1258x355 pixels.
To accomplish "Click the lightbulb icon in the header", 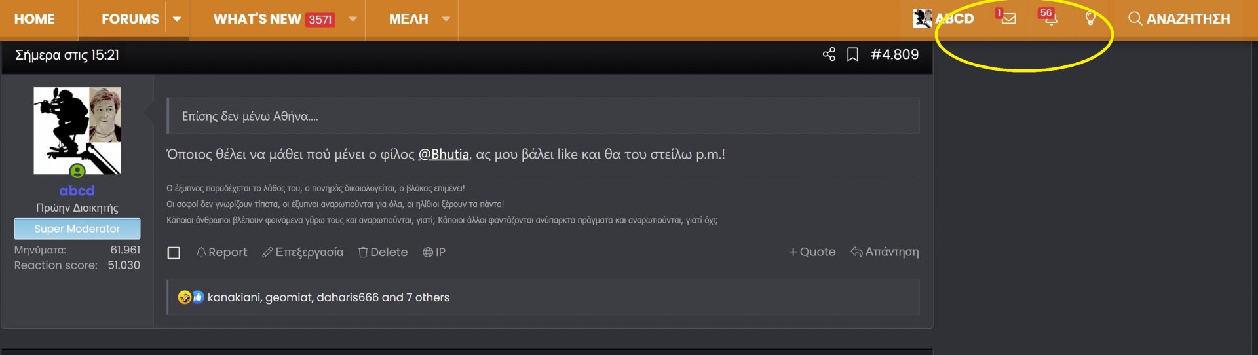I will (1090, 18).
